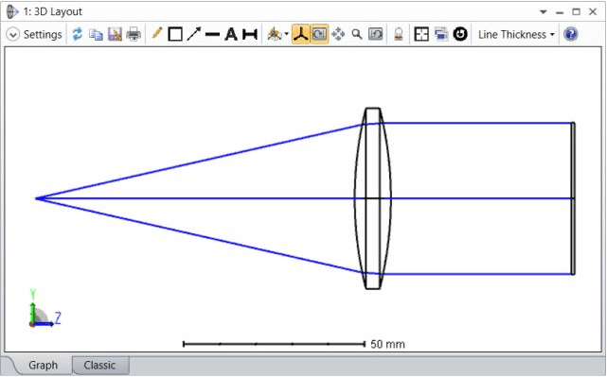This screenshot has width=607, height=377.
Task: Click the magnifier zoom tool
Action: pyautogui.click(x=357, y=34)
